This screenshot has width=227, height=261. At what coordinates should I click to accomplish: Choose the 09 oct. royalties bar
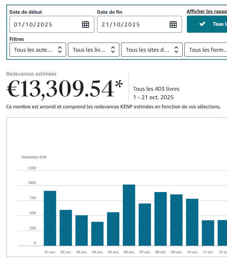click(176, 220)
